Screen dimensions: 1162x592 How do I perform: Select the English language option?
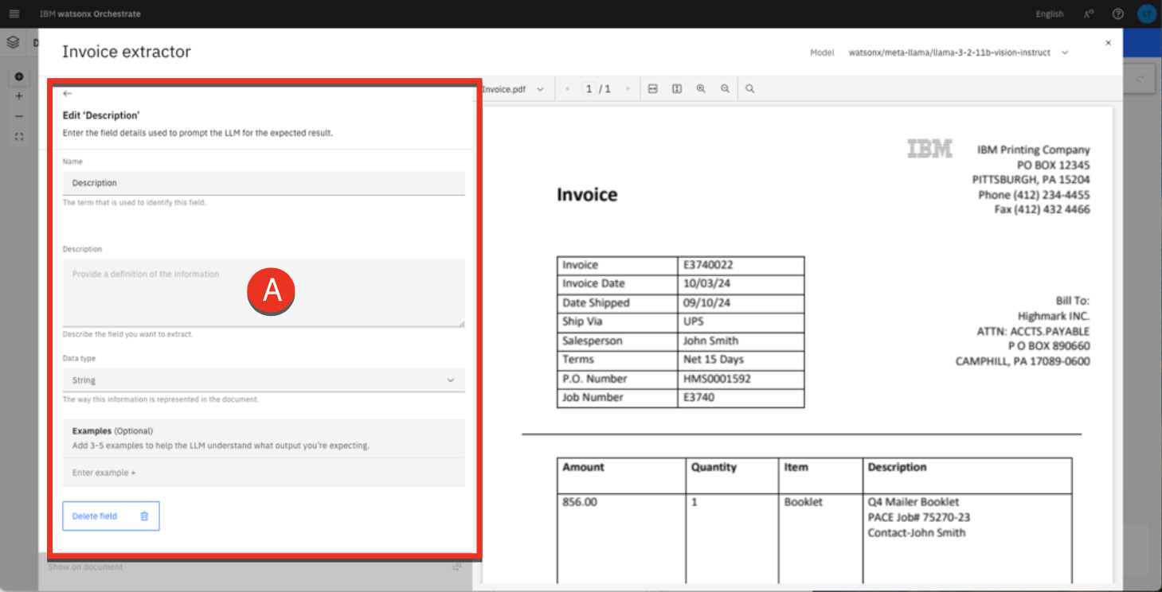(1049, 14)
